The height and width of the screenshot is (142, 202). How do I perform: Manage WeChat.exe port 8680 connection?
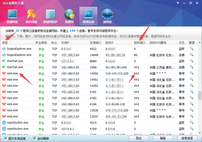192,61
